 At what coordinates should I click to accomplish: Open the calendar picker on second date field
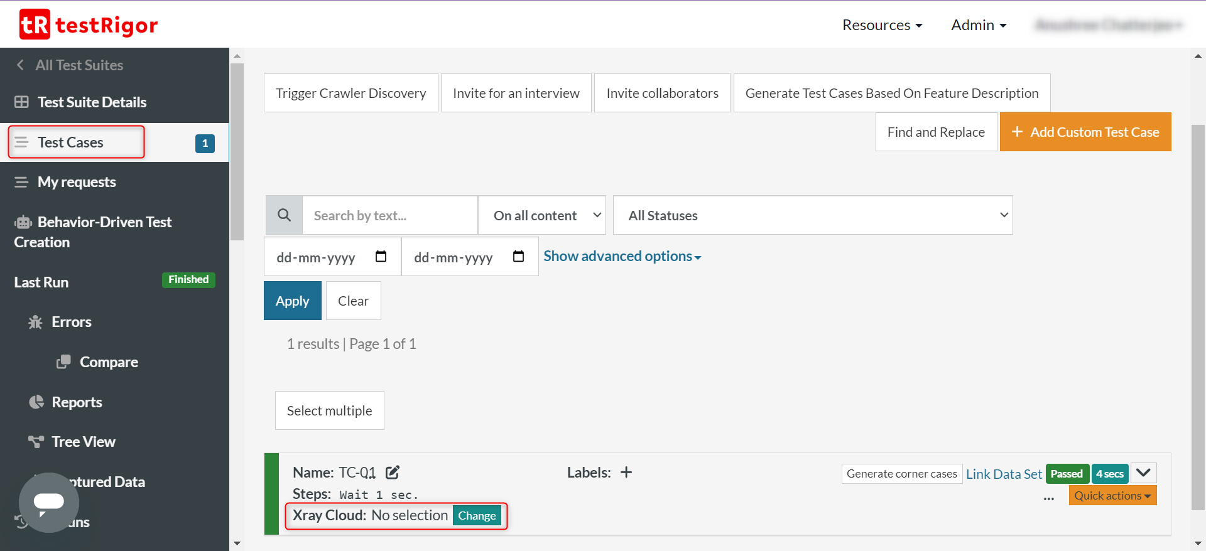click(518, 257)
